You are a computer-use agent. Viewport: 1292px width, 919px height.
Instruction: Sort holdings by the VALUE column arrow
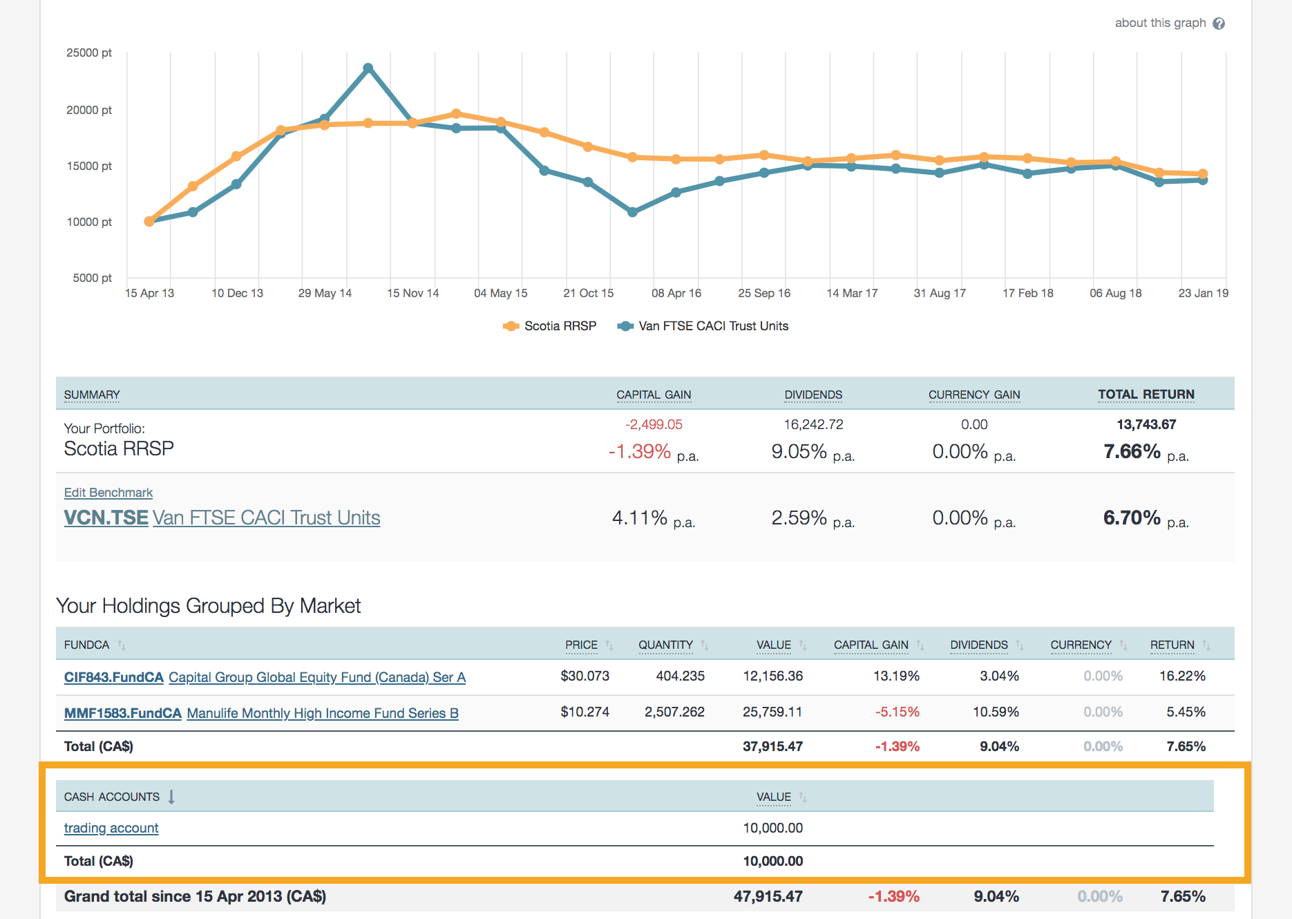tap(802, 644)
